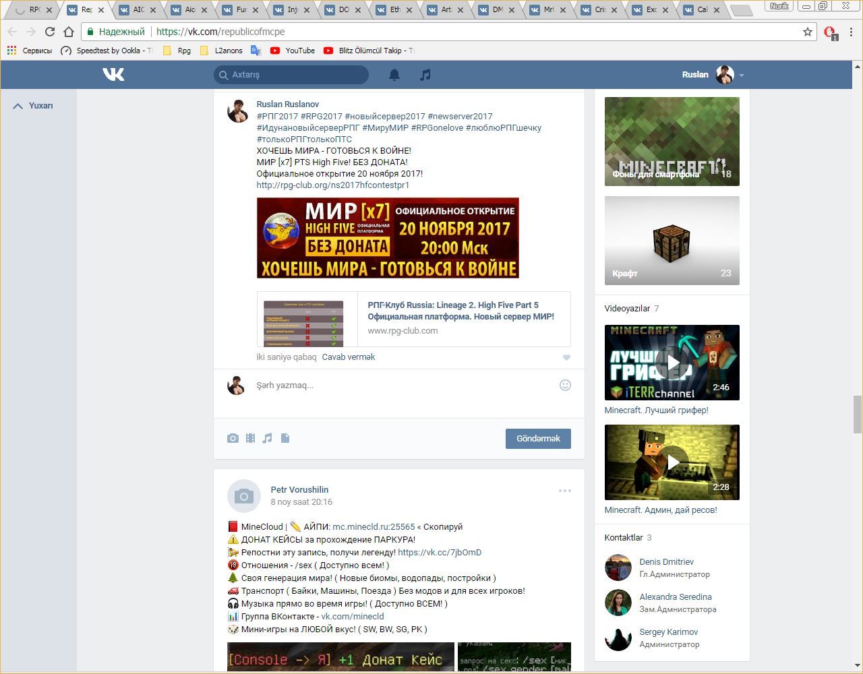Click the #newserver2017 hashtag
The height and width of the screenshot is (674, 863).
[x=460, y=117]
